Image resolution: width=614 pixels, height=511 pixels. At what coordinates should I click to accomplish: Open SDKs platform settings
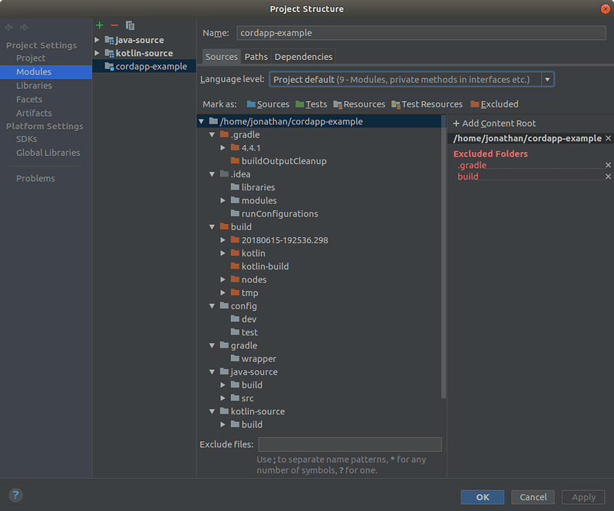(x=27, y=139)
